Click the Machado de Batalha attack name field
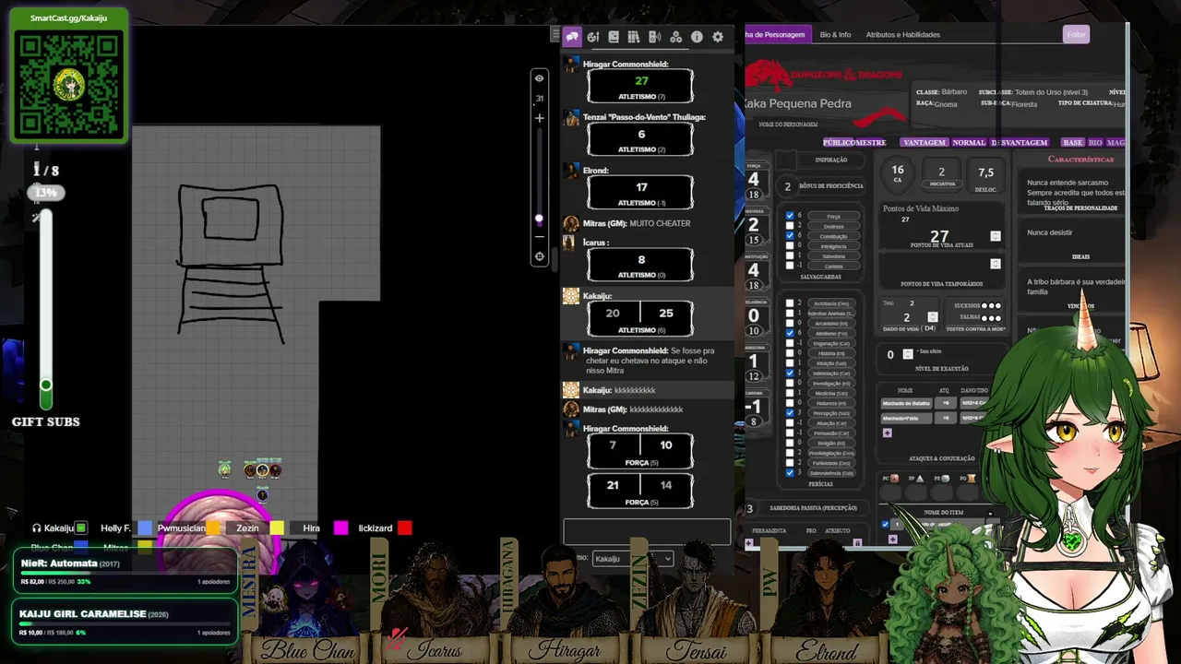 click(906, 403)
